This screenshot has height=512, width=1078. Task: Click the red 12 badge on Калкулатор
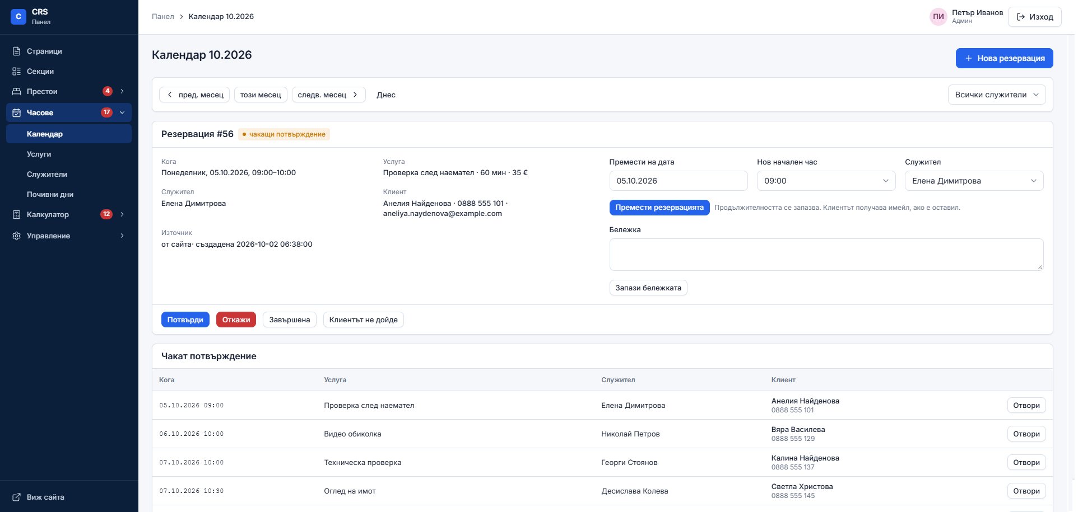(x=106, y=214)
